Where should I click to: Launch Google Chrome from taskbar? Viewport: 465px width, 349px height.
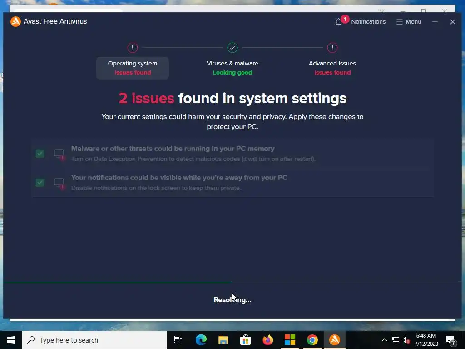click(312, 340)
